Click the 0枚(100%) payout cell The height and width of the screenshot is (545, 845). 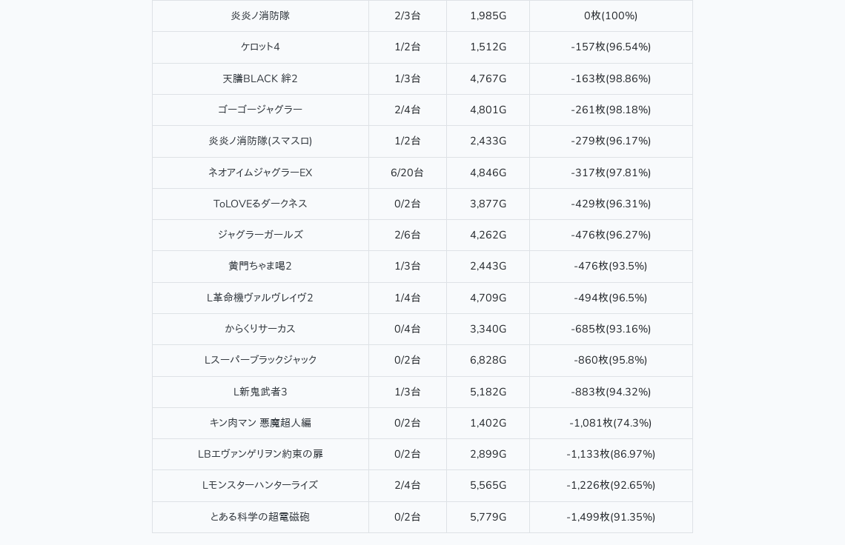[x=611, y=16]
